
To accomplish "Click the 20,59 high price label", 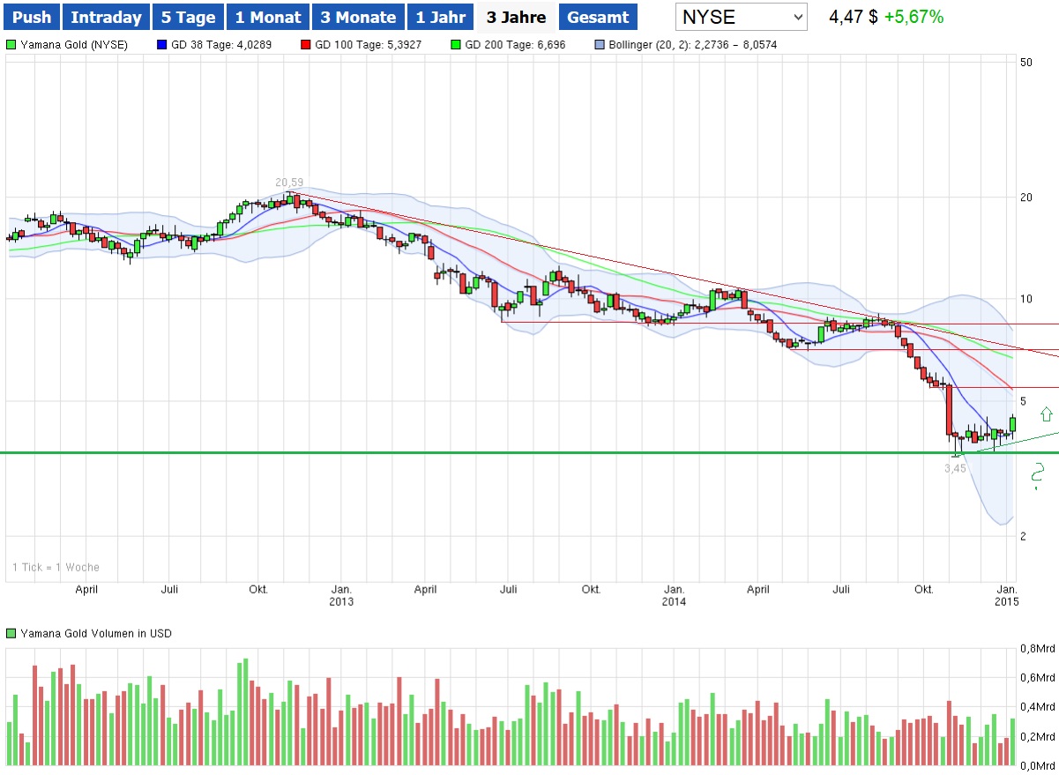I will (x=288, y=183).
